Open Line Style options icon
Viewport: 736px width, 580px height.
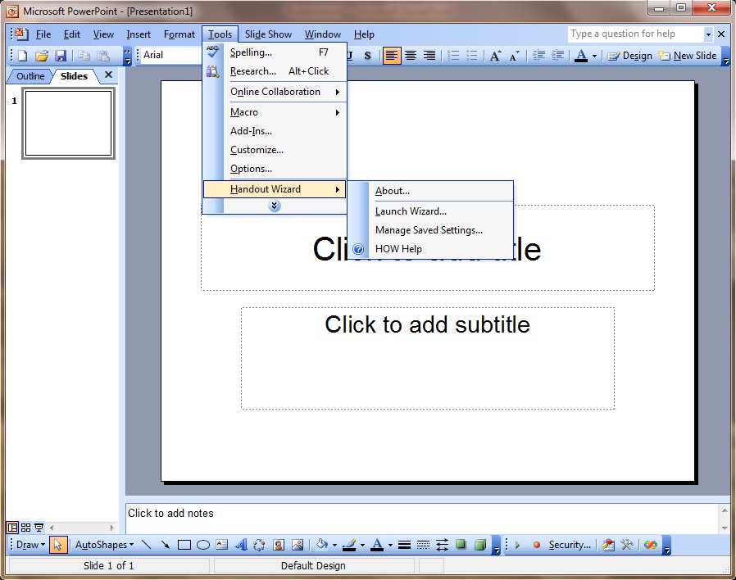click(404, 544)
